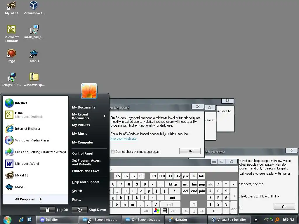Click the second quick launch mail icon

(29, 220)
